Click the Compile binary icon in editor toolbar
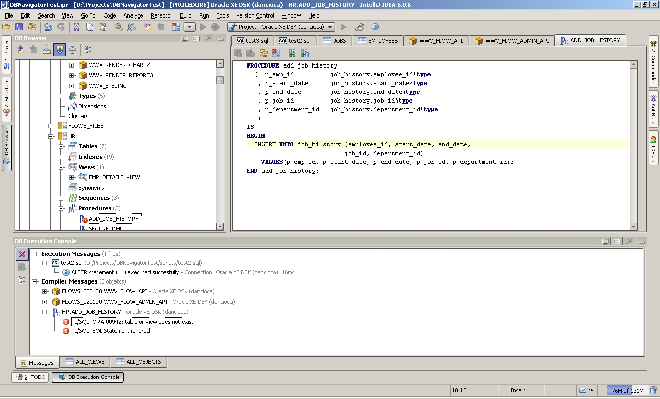The width and height of the screenshot is (660, 399). [x=276, y=53]
